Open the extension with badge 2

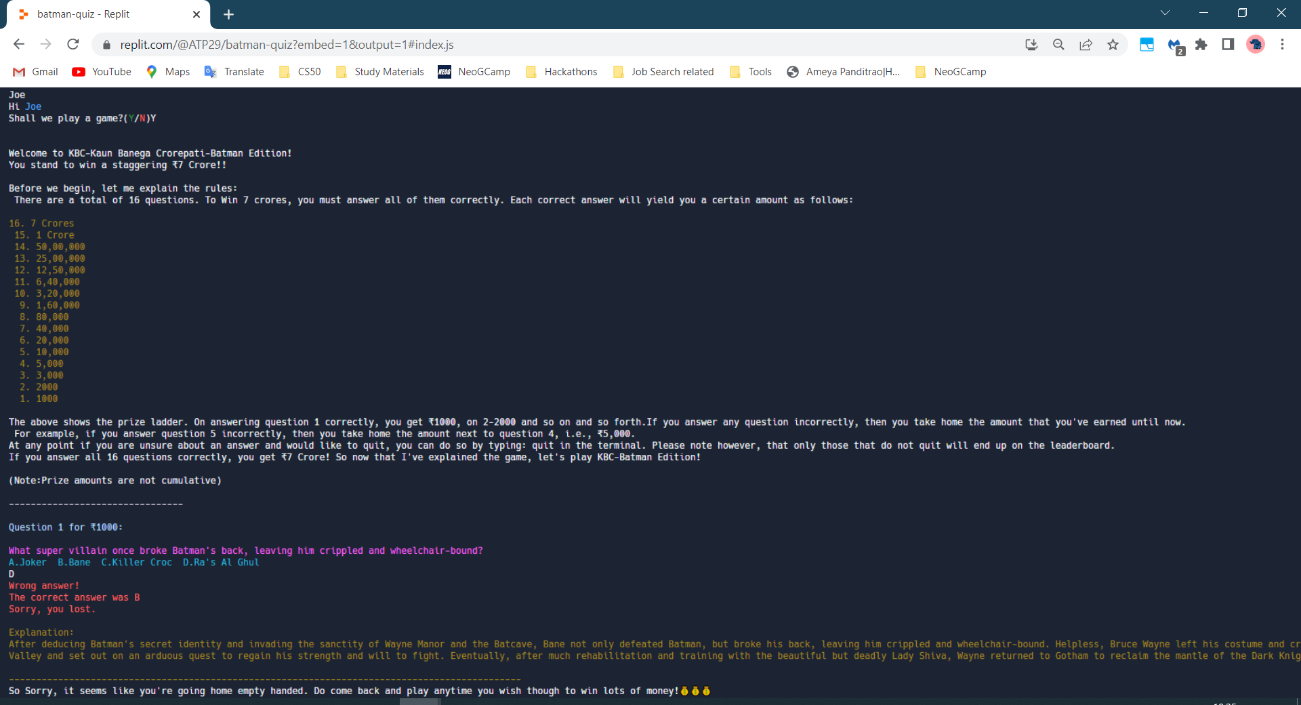[1176, 45]
